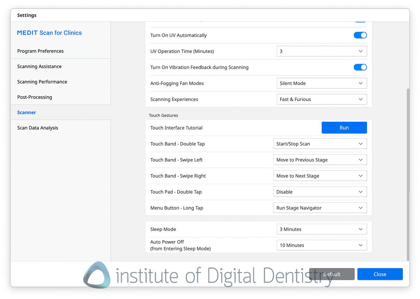The width and height of the screenshot is (420, 299).
Task: Change Touch Band Double Tap action
Action: pos(320,144)
